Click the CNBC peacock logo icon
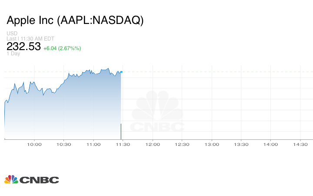This screenshot has height=196, width=313. tap(11, 179)
